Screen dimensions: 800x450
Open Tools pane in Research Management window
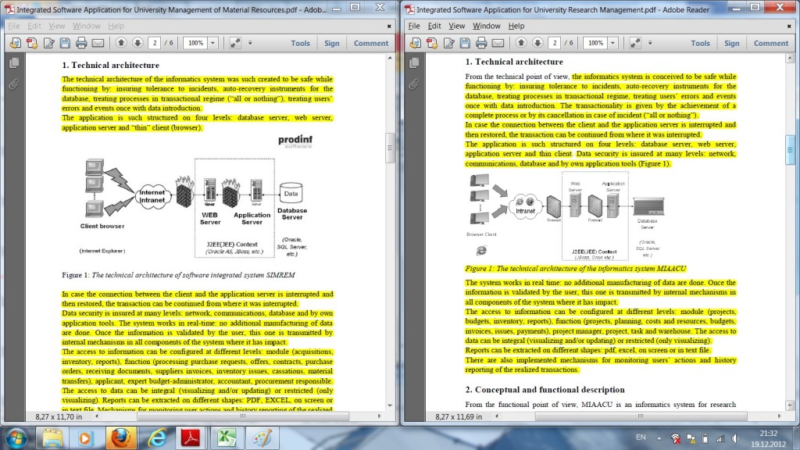pyautogui.click(x=701, y=44)
